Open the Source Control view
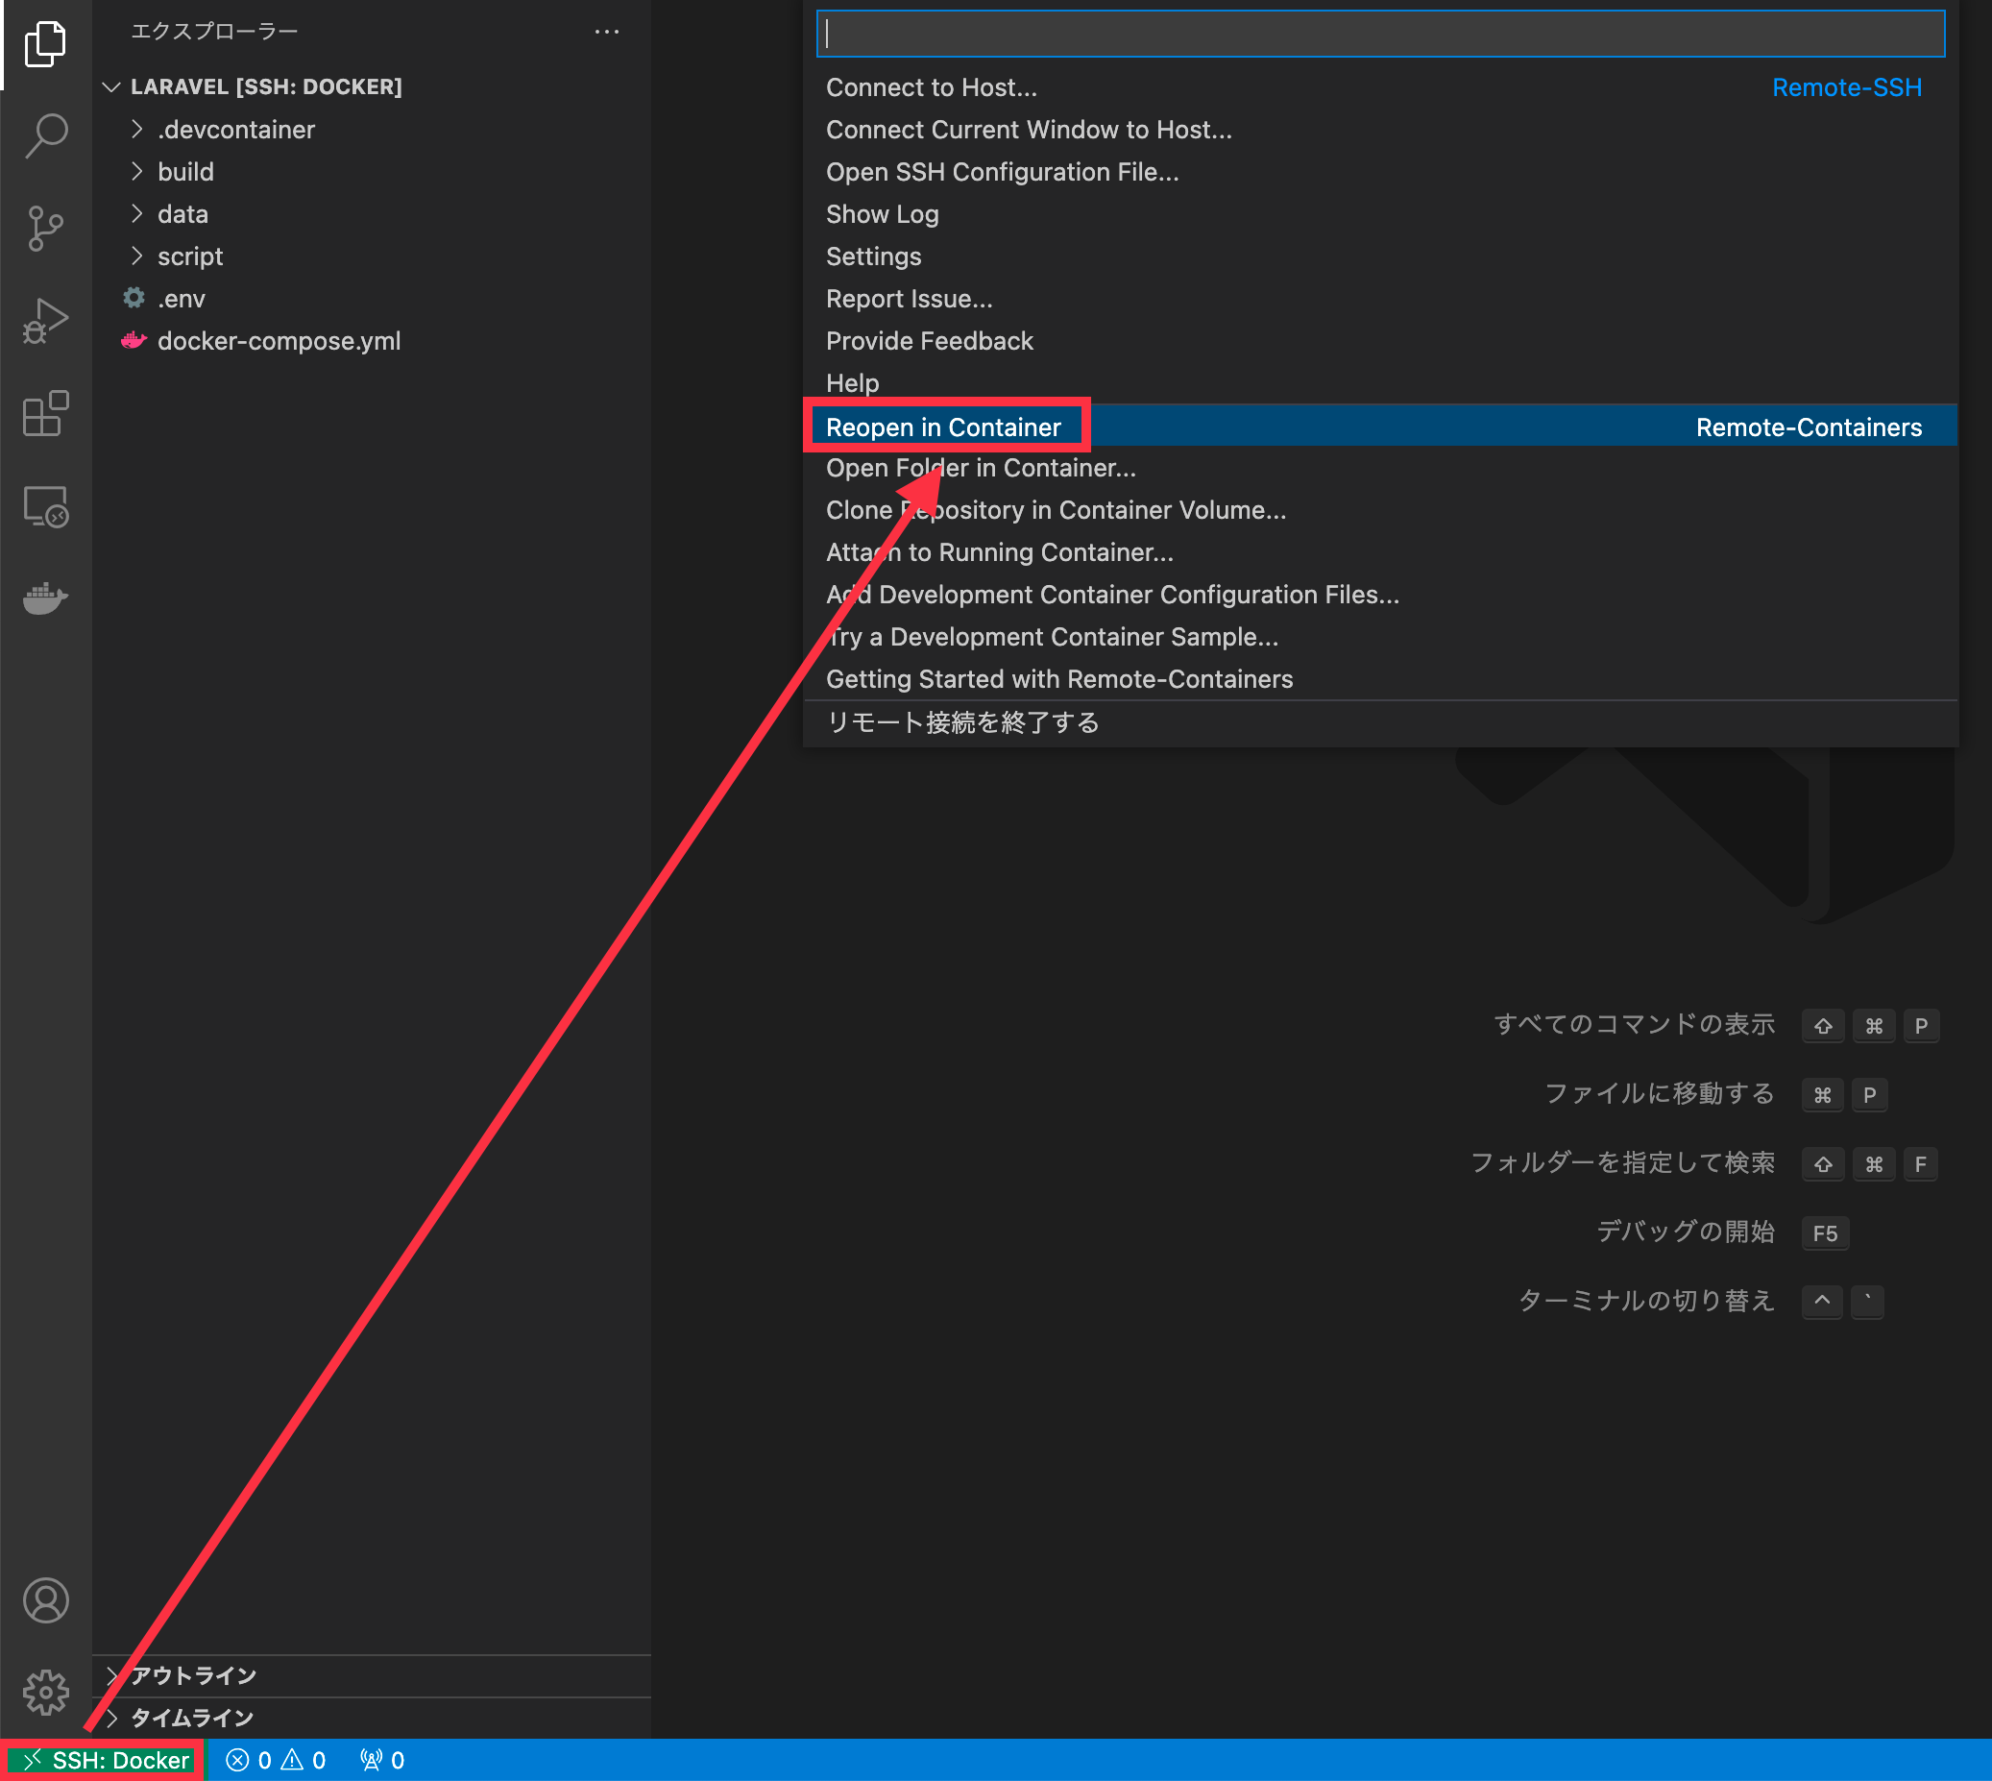The width and height of the screenshot is (1992, 1781). (x=46, y=228)
